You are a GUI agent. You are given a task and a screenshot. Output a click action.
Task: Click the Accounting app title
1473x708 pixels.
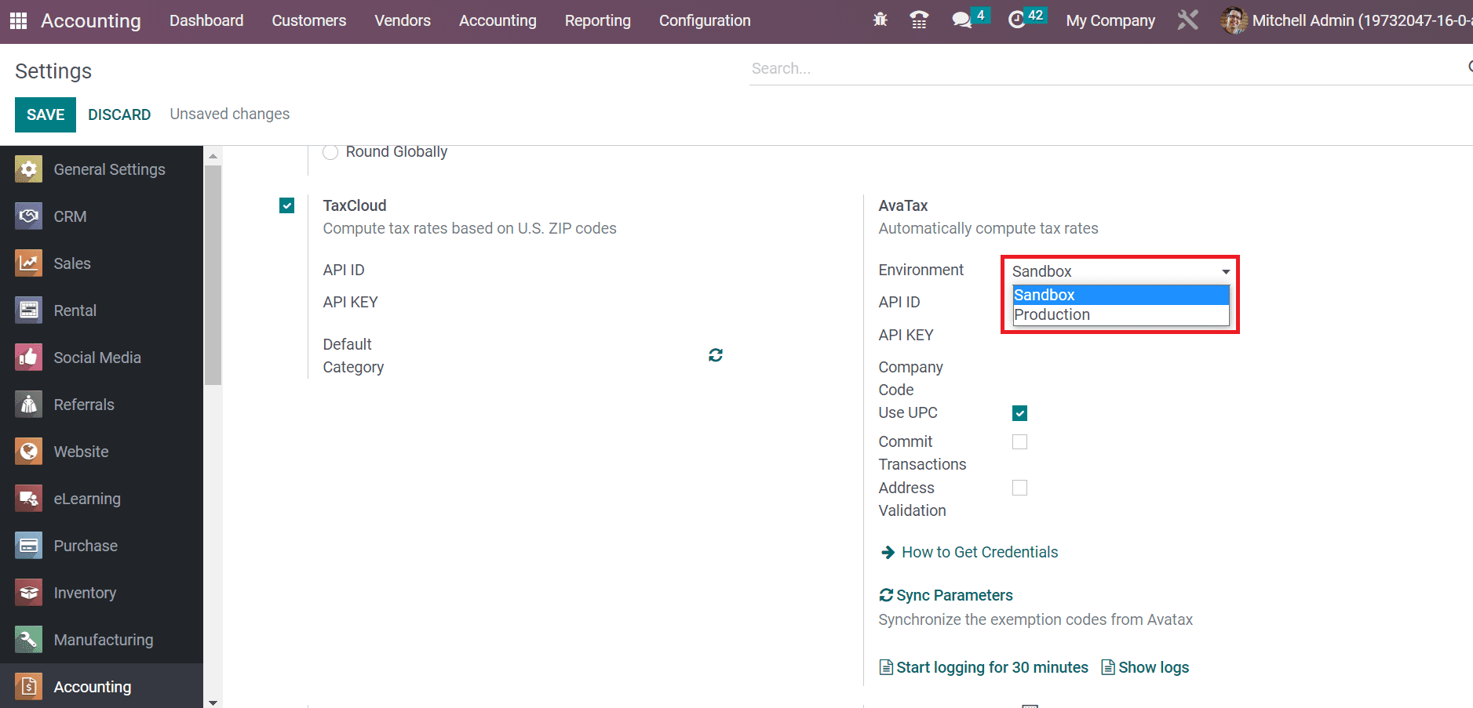click(91, 20)
